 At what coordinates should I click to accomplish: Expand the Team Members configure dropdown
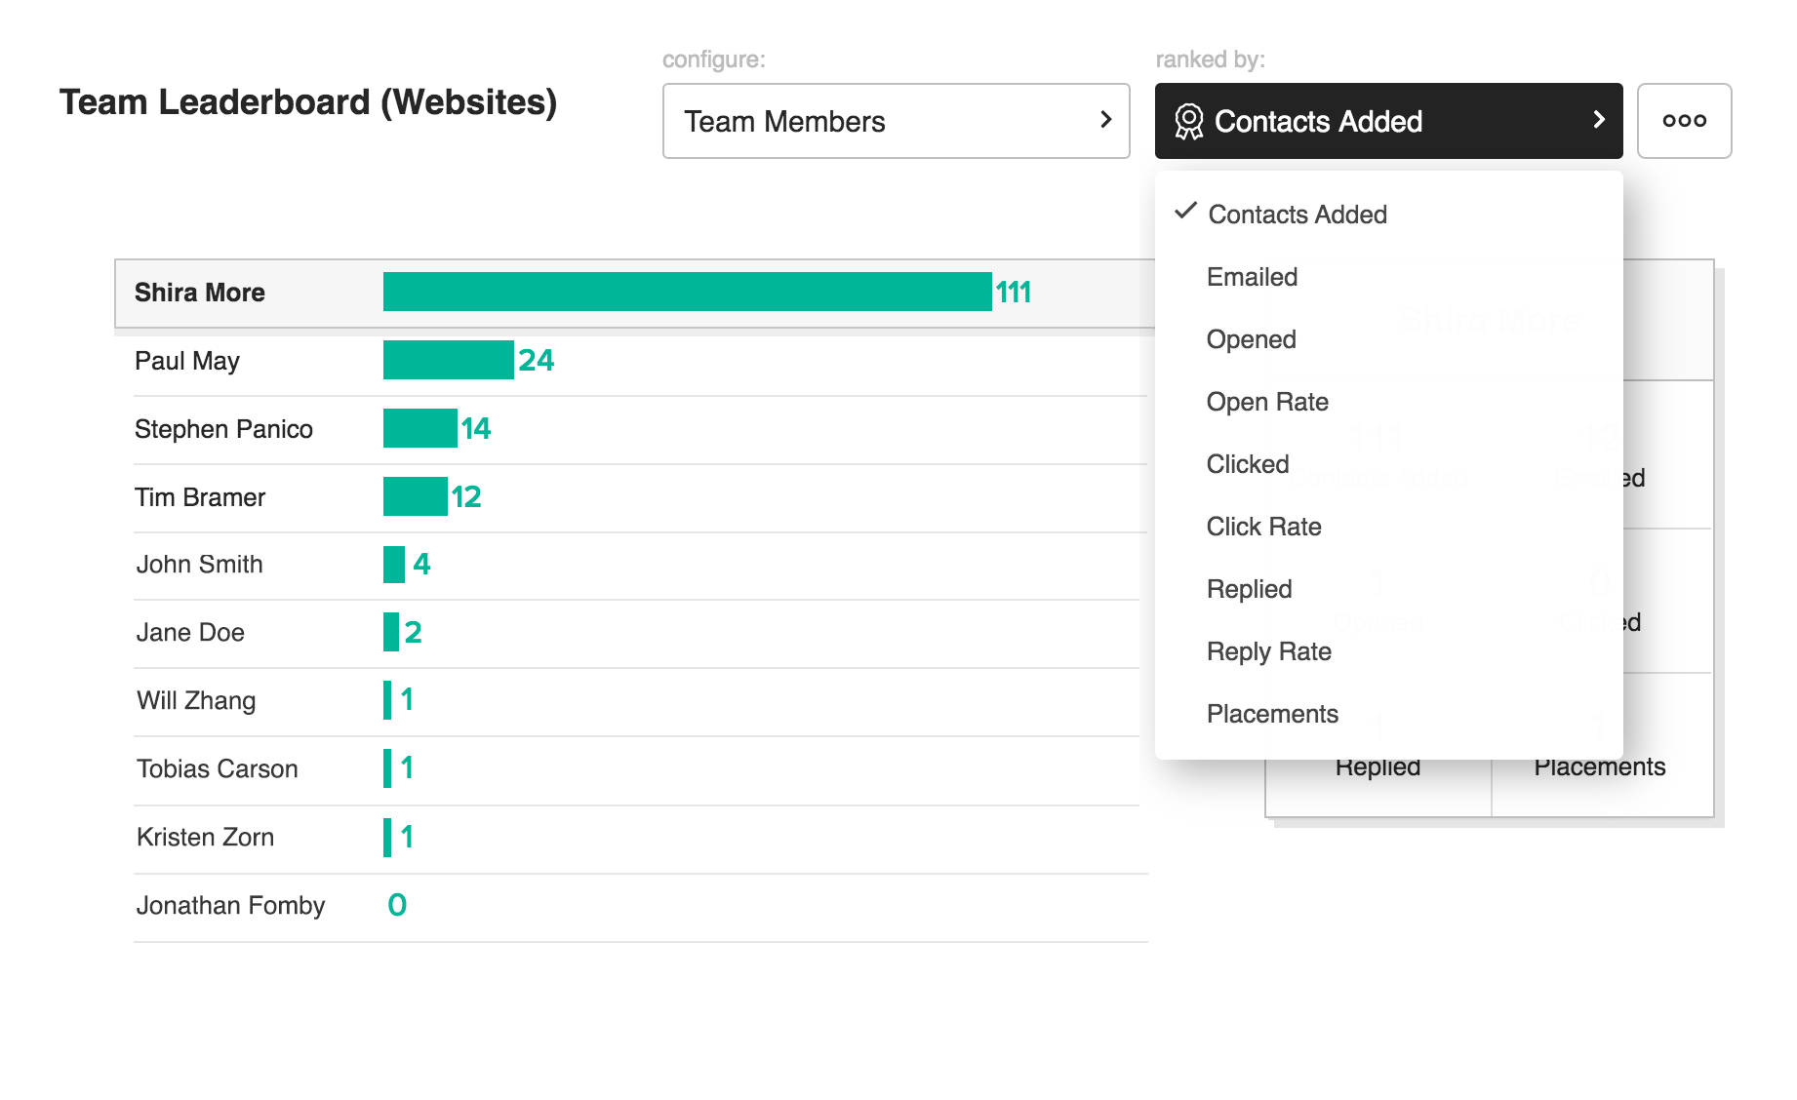pyautogui.click(x=896, y=121)
